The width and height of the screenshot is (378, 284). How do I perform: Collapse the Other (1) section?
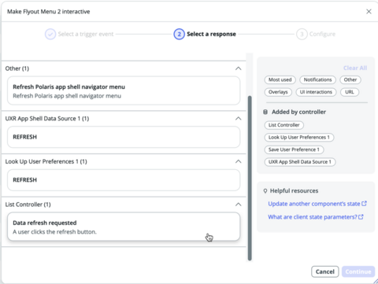click(238, 68)
